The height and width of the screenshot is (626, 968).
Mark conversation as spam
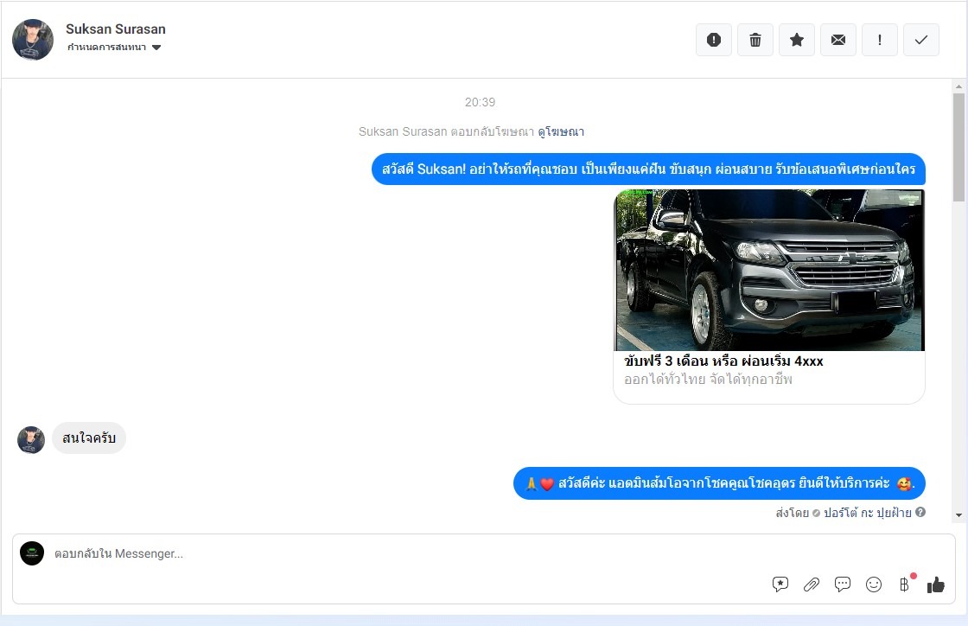point(714,40)
